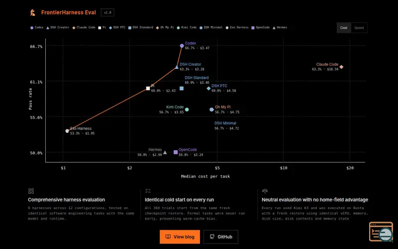Toggle DSH Creator series in legend
The image size is (398, 249).
58,27
